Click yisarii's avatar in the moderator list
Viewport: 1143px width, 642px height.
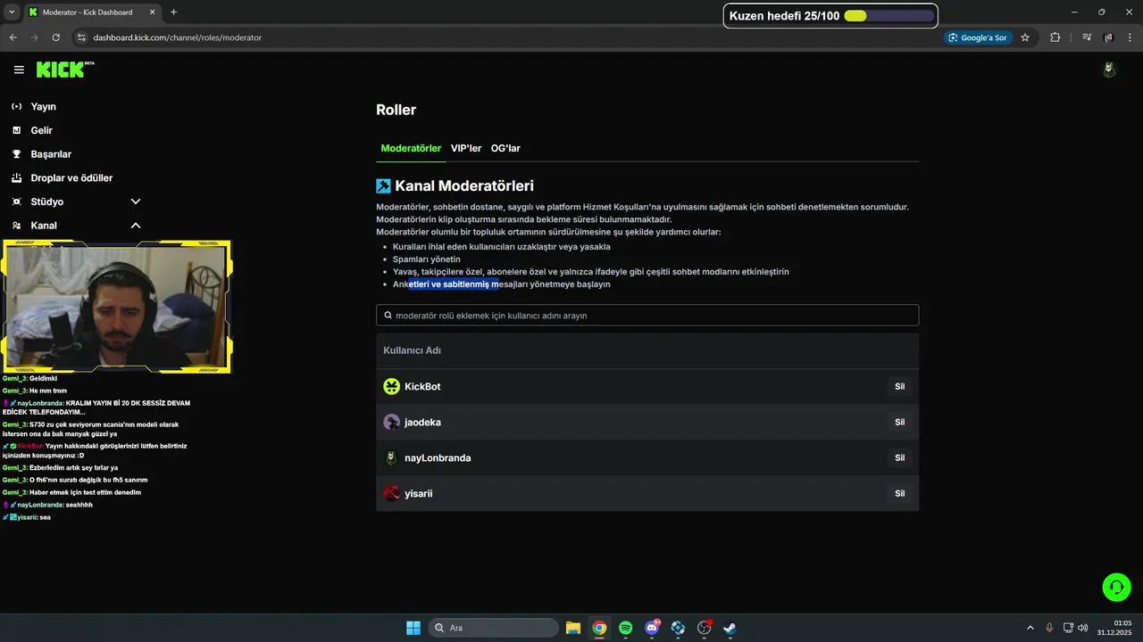[391, 493]
